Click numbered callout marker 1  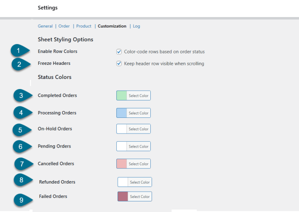coord(18,51)
